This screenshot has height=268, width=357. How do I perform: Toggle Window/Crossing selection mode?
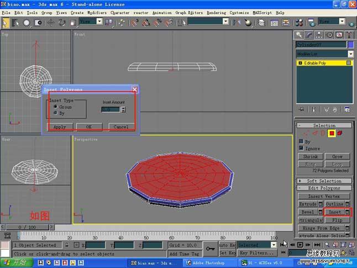click(x=38, y=23)
